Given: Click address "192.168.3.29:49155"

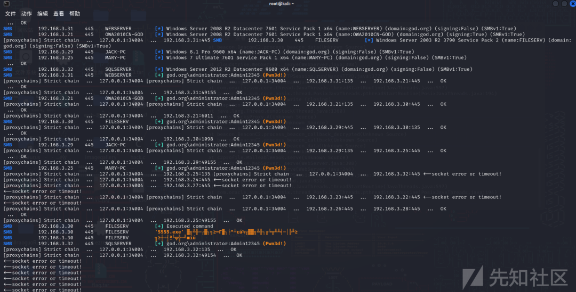Looking at the screenshot, I should tap(189, 162).
